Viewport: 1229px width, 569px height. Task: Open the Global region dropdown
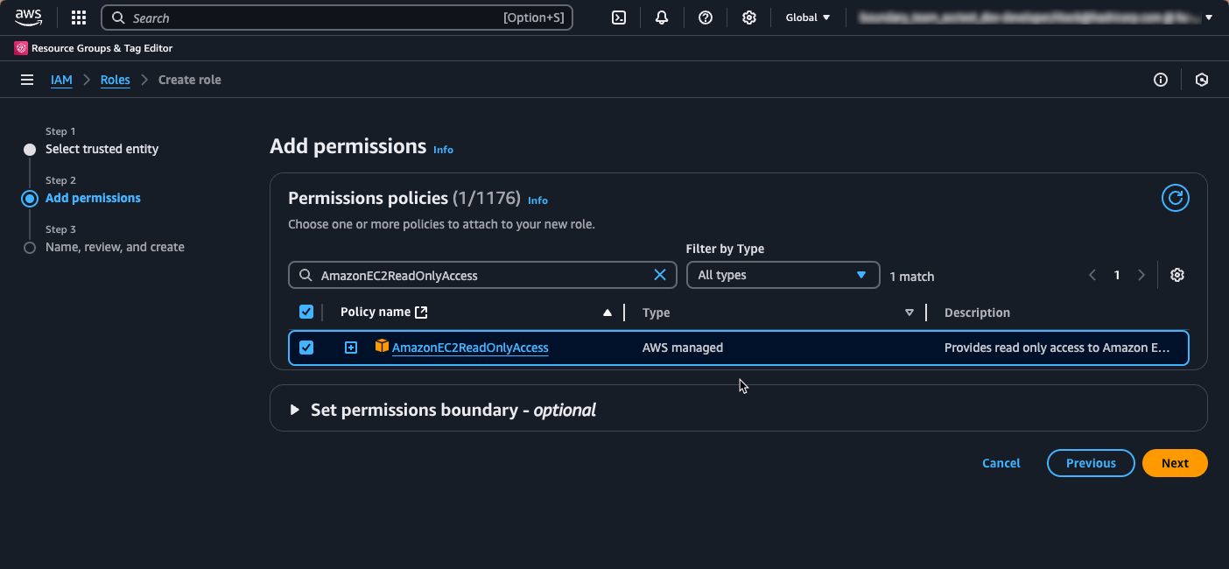pyautogui.click(x=808, y=18)
